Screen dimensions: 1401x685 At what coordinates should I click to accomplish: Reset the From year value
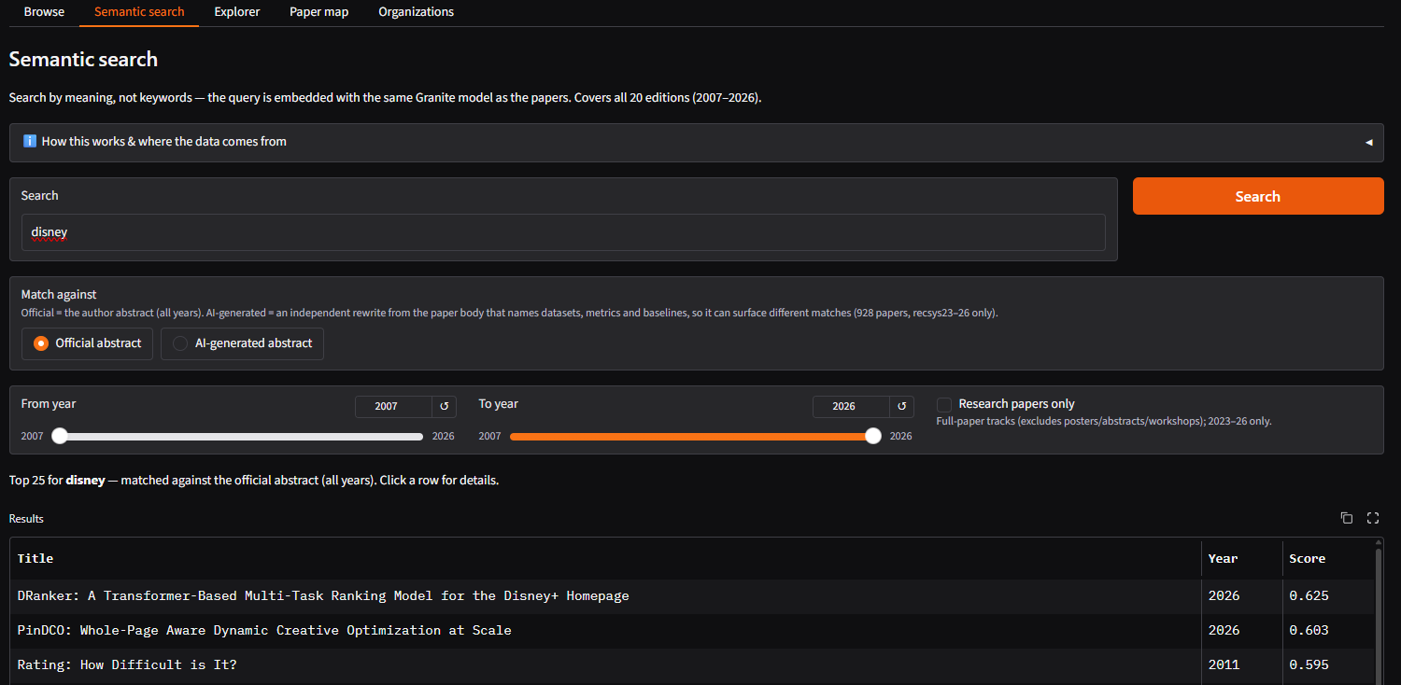[445, 406]
